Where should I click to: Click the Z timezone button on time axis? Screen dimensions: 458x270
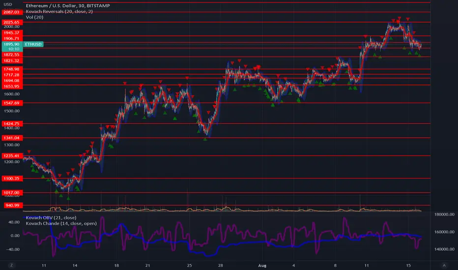(12, 265)
